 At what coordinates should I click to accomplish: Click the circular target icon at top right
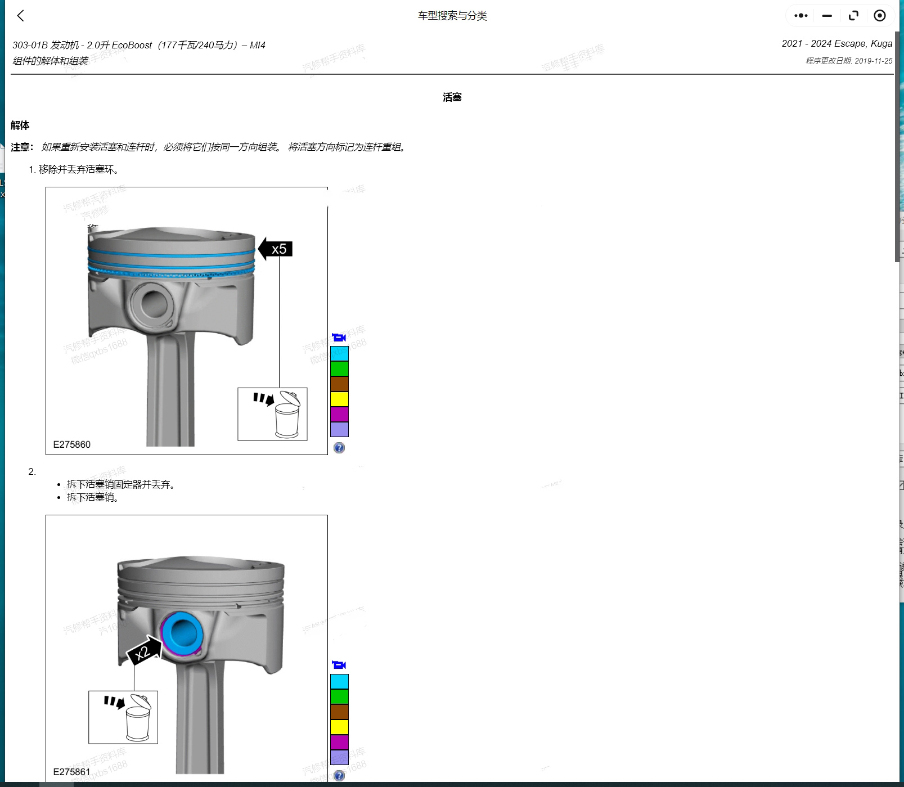point(879,16)
